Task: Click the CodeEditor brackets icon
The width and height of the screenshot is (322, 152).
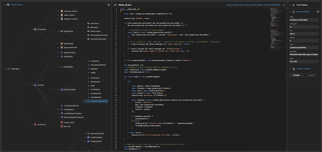Action: tap(62, 67)
